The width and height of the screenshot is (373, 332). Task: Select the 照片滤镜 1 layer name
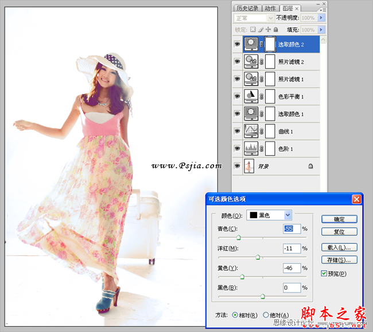tap(291, 79)
